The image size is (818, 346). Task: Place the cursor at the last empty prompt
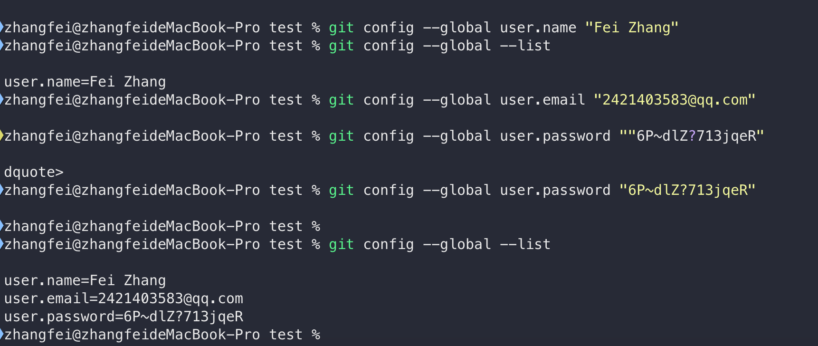333,335
